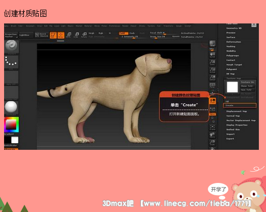The width and height of the screenshot is (266, 212).
Task: Expand the Masking section
Action: tap(231, 46)
